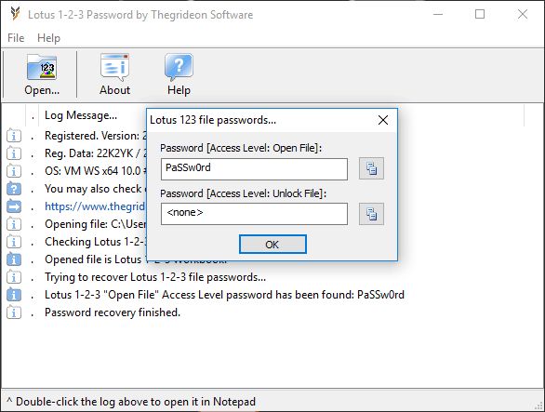This screenshot has height=412, width=545.
Task: Copy the Unlock File password to clipboard
Action: [371, 214]
